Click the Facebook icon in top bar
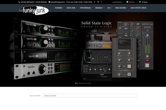This screenshot has height=110, width=166. tap(95, 2)
